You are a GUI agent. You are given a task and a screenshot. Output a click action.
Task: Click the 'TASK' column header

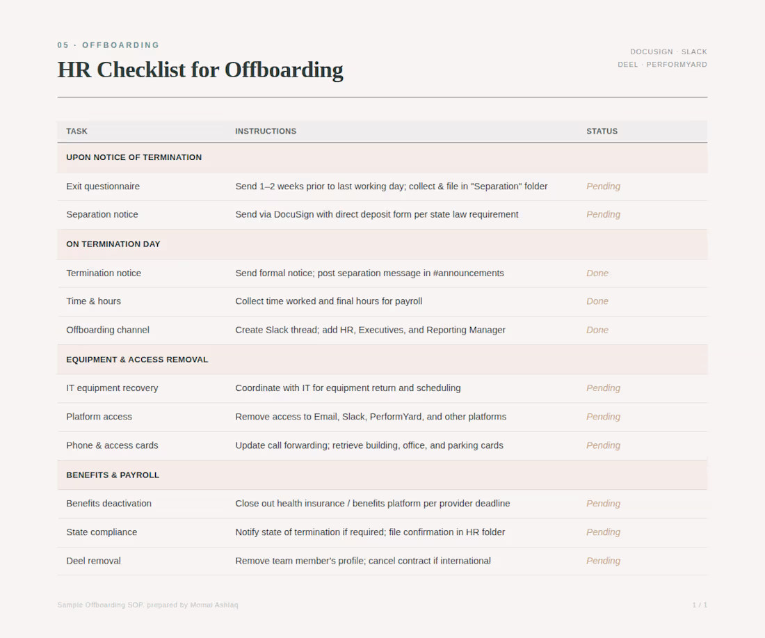[76, 131]
